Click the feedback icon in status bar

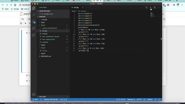pos(156,99)
